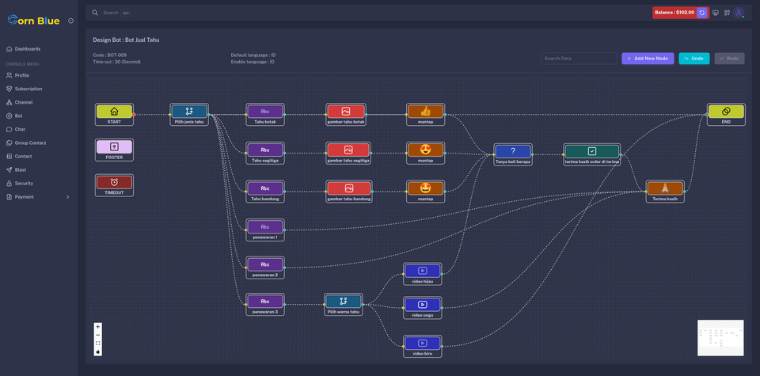Image resolution: width=760 pixels, height=376 pixels.
Task: Toggle the sidebar pin next to logo
Action: pyautogui.click(x=70, y=21)
